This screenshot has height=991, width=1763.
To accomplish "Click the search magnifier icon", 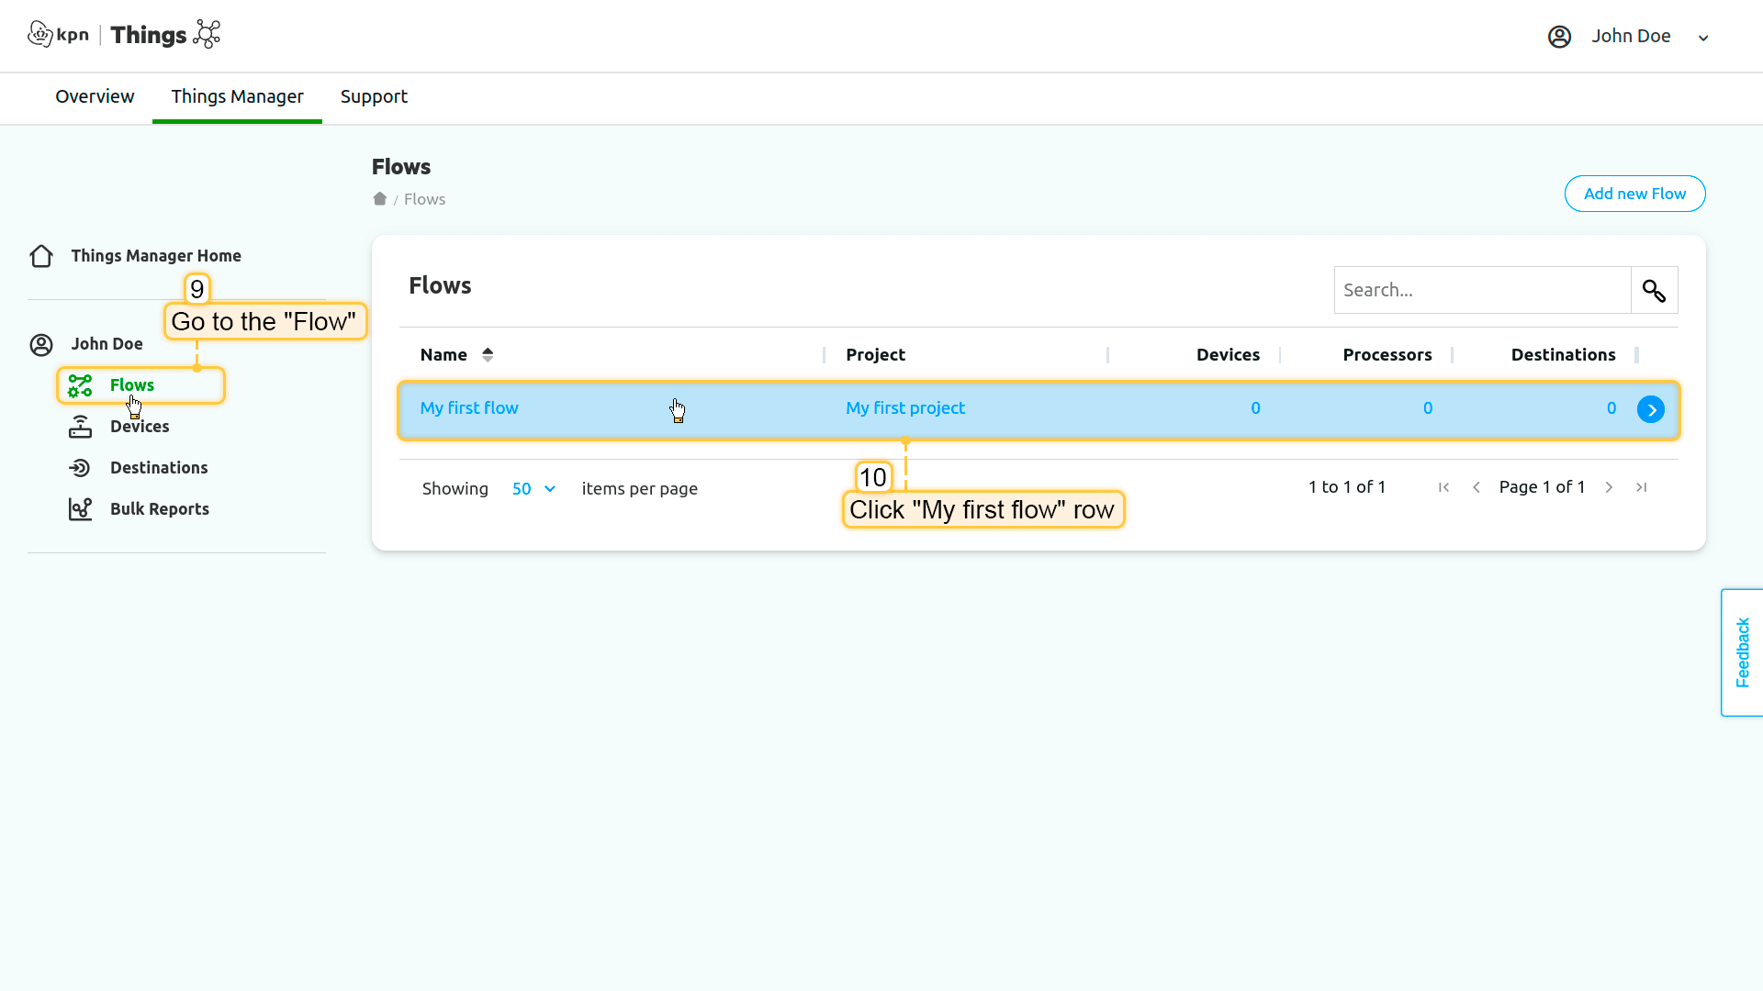I will point(1654,291).
